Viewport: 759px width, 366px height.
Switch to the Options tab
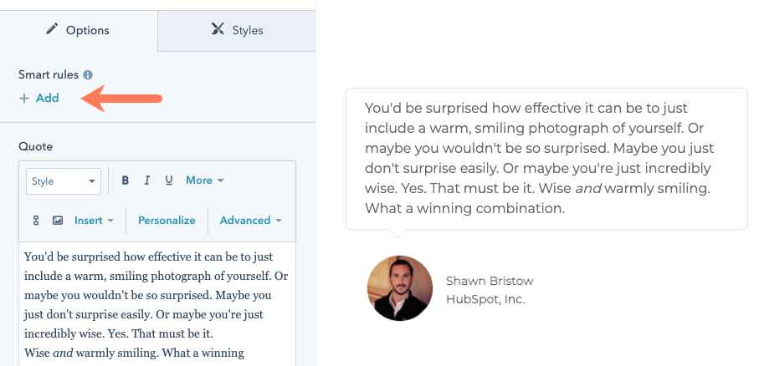[x=79, y=30]
